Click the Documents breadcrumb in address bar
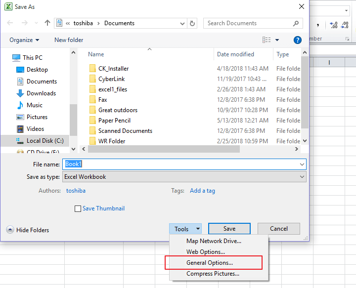Image resolution: width=356 pixels, height=288 pixels. tap(120, 23)
